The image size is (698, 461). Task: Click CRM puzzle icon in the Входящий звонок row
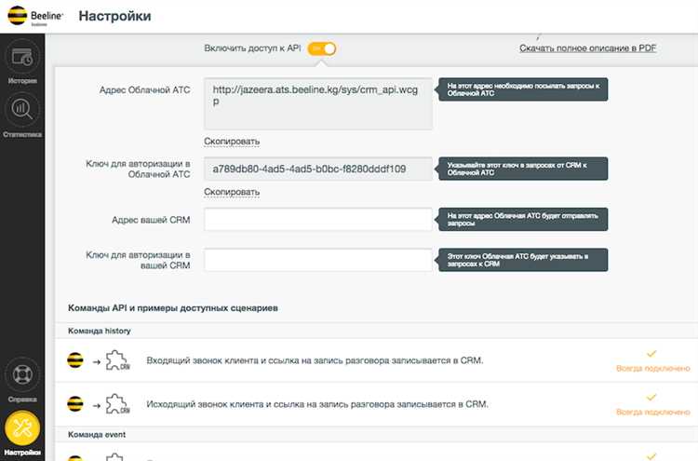(x=117, y=360)
